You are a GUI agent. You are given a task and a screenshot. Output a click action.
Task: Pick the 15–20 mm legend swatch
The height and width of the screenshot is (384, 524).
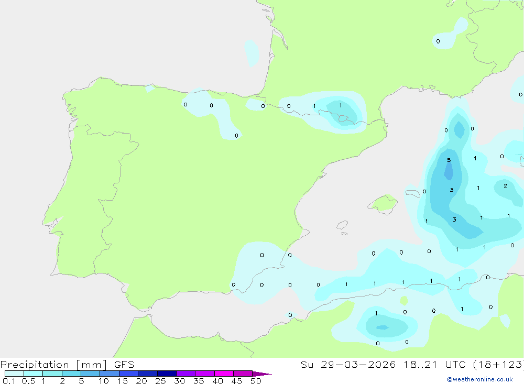pyautogui.click(x=129, y=374)
